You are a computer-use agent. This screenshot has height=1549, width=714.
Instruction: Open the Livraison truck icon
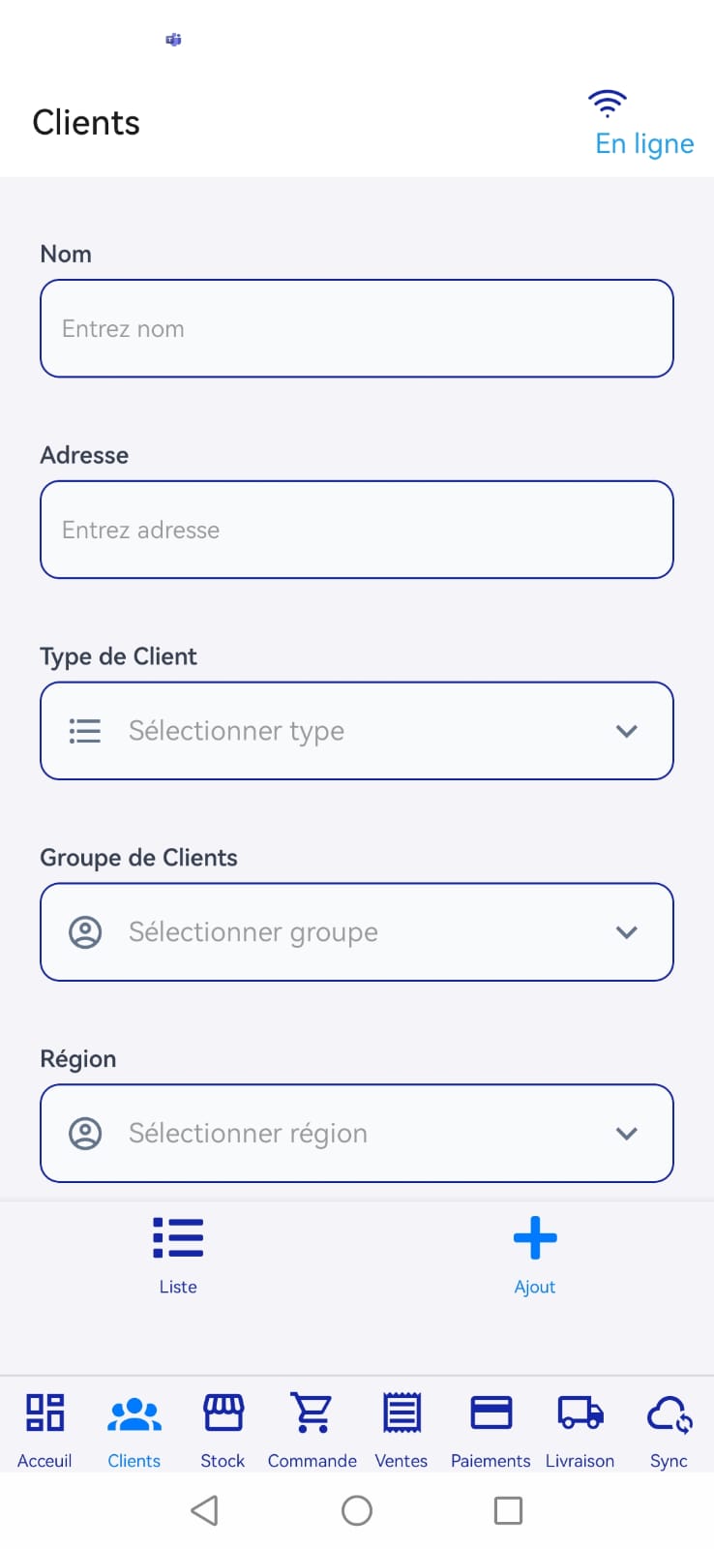pos(580,1412)
